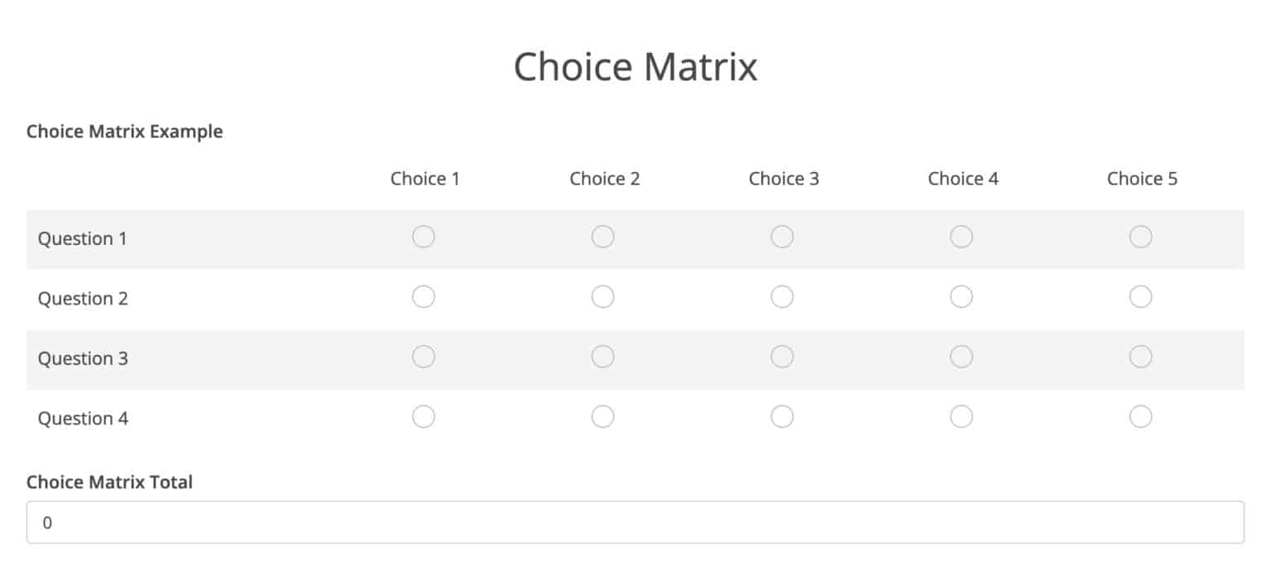The width and height of the screenshot is (1271, 588).
Task: Select Choice 5 for Question 3
Action: pos(1140,356)
